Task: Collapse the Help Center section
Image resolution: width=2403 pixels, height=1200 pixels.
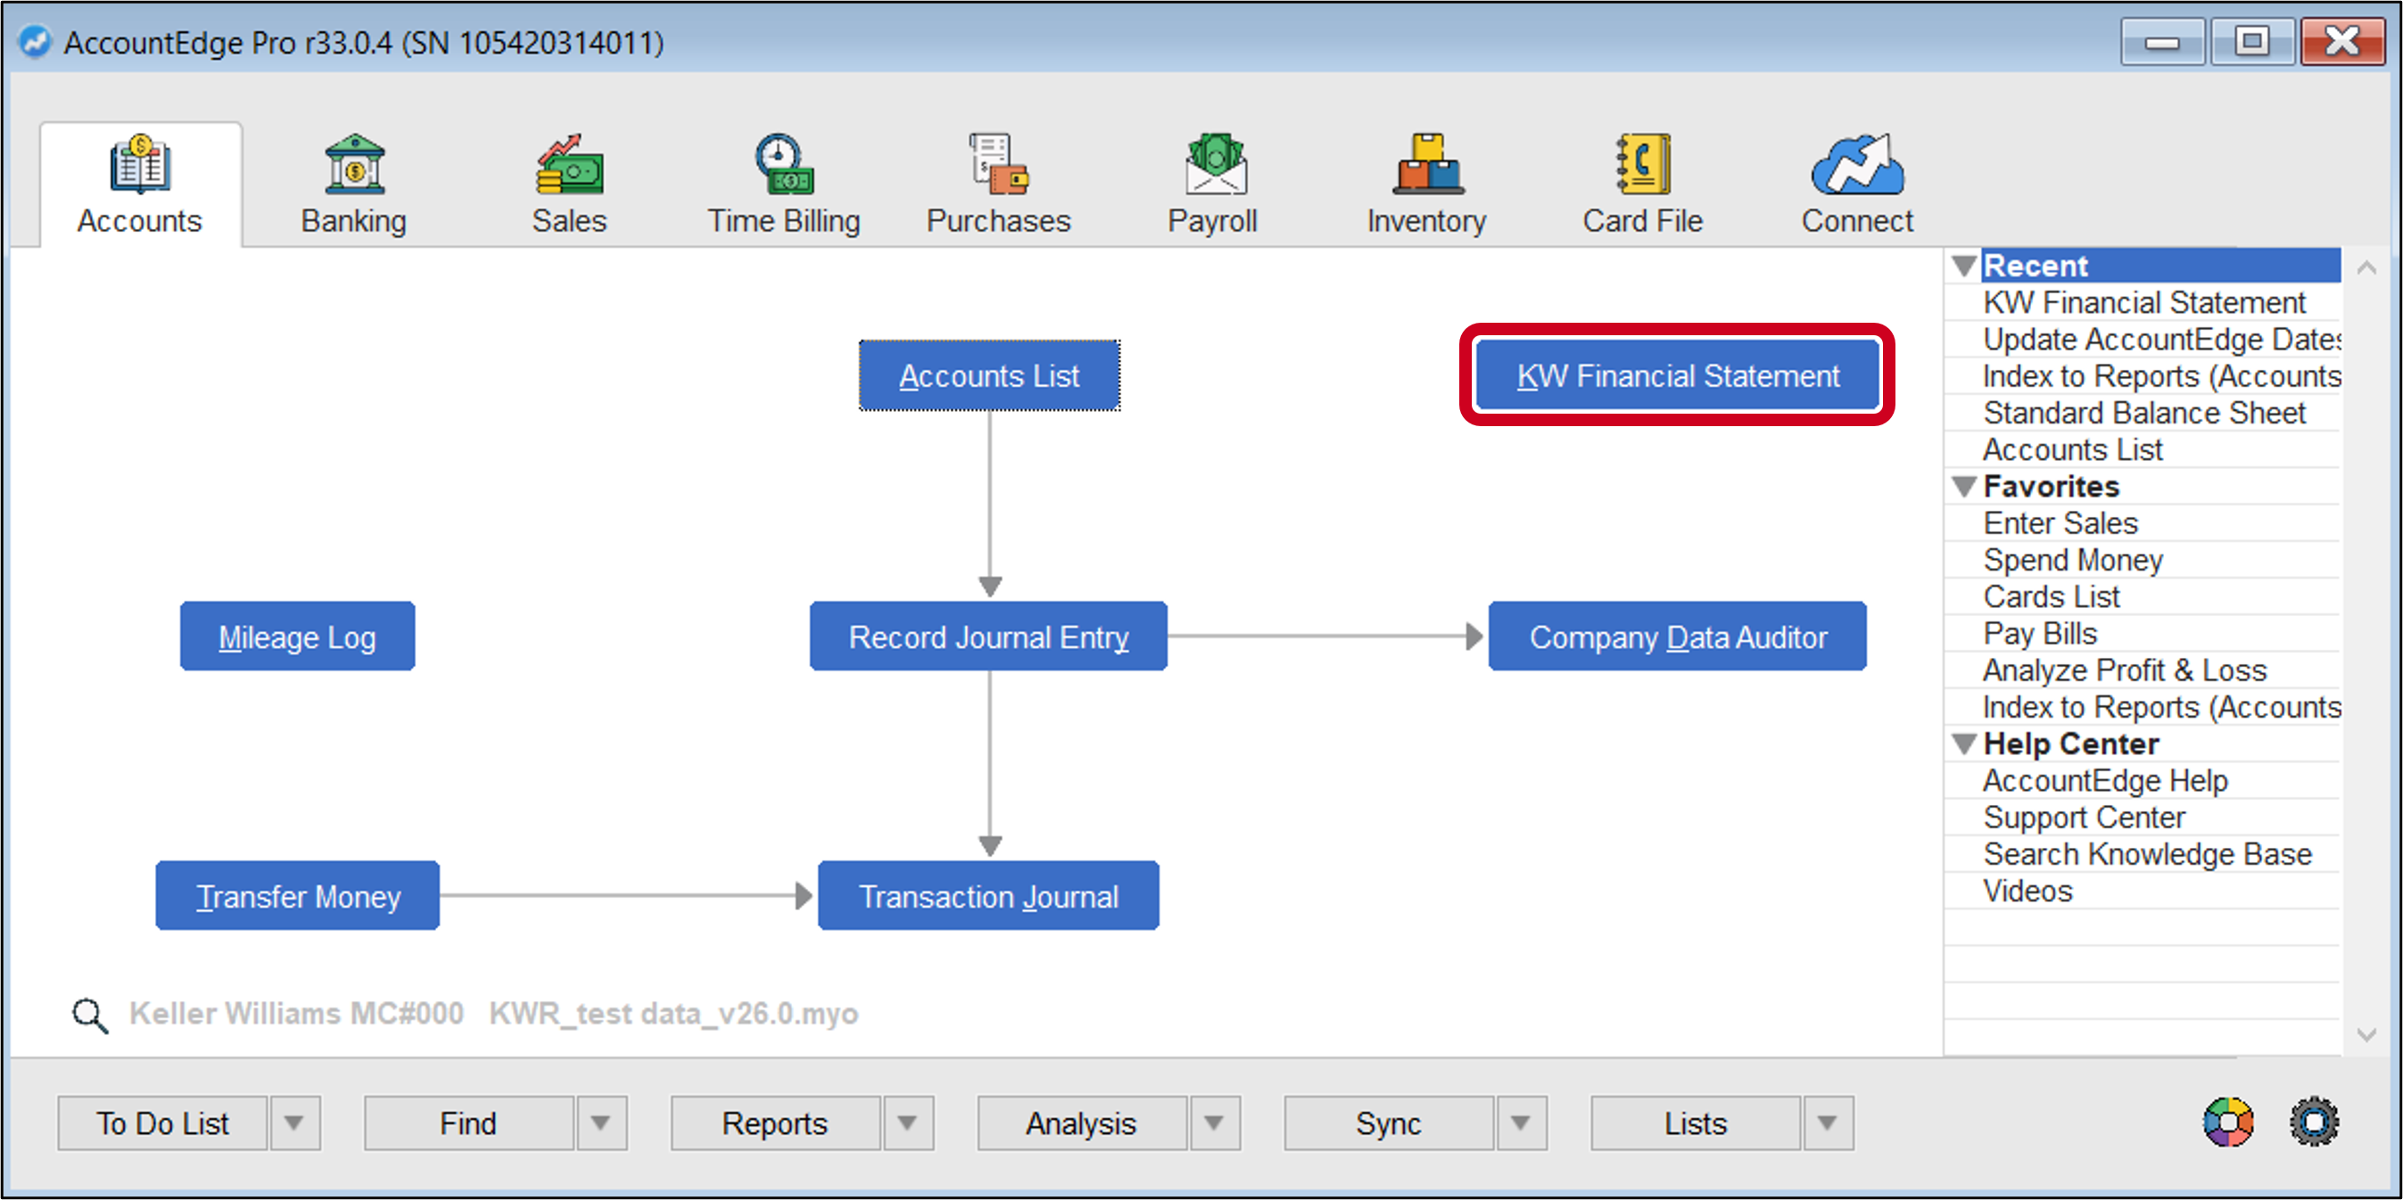Action: point(1964,744)
